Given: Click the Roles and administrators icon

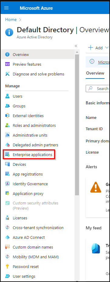Looking at the screenshot, I should 7,125.
